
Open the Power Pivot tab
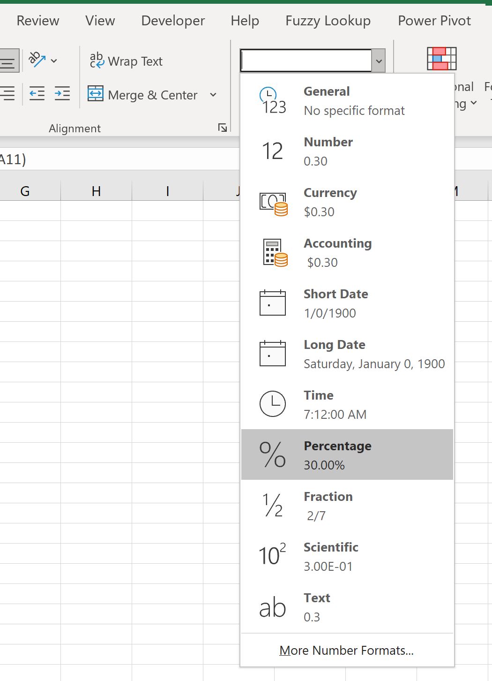click(434, 21)
